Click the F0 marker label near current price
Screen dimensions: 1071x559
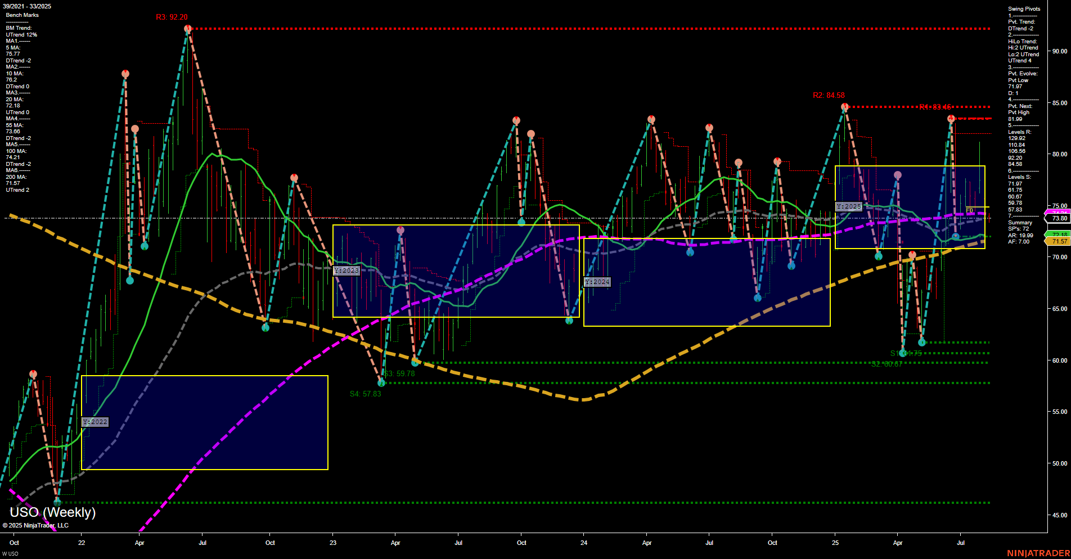click(969, 211)
